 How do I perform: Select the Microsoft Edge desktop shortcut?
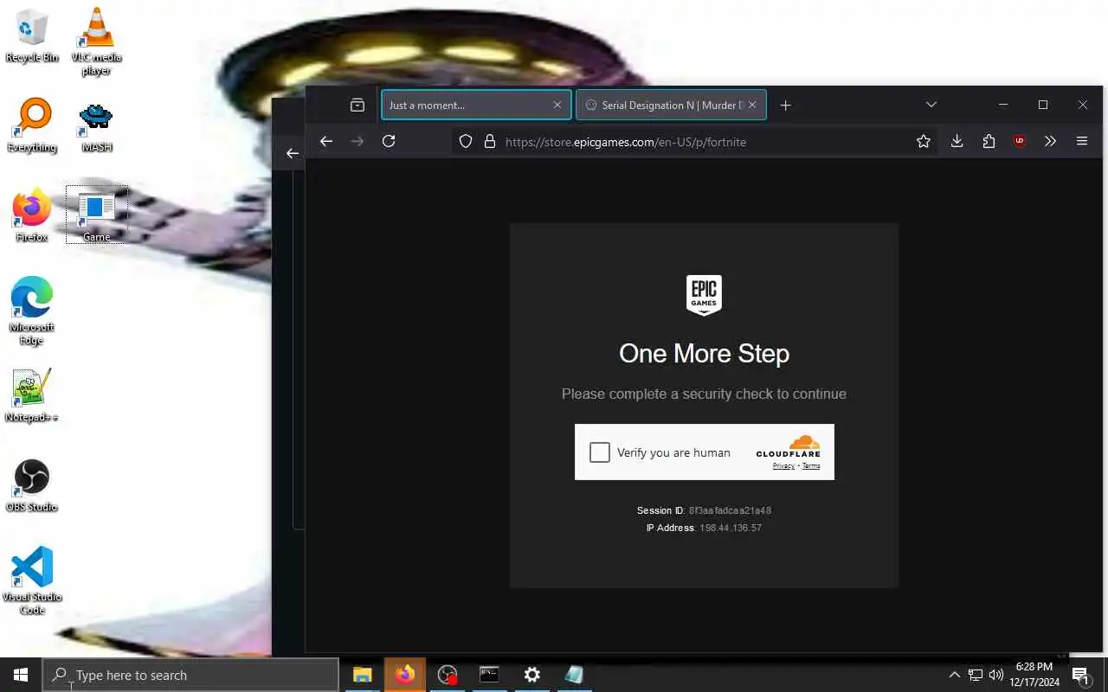coord(32,311)
